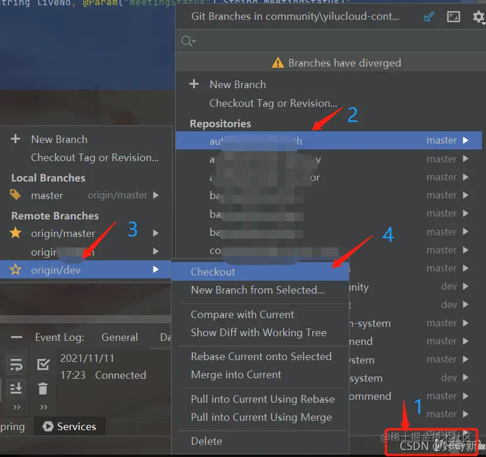Click the 'Remote Branches' heading

click(x=55, y=215)
